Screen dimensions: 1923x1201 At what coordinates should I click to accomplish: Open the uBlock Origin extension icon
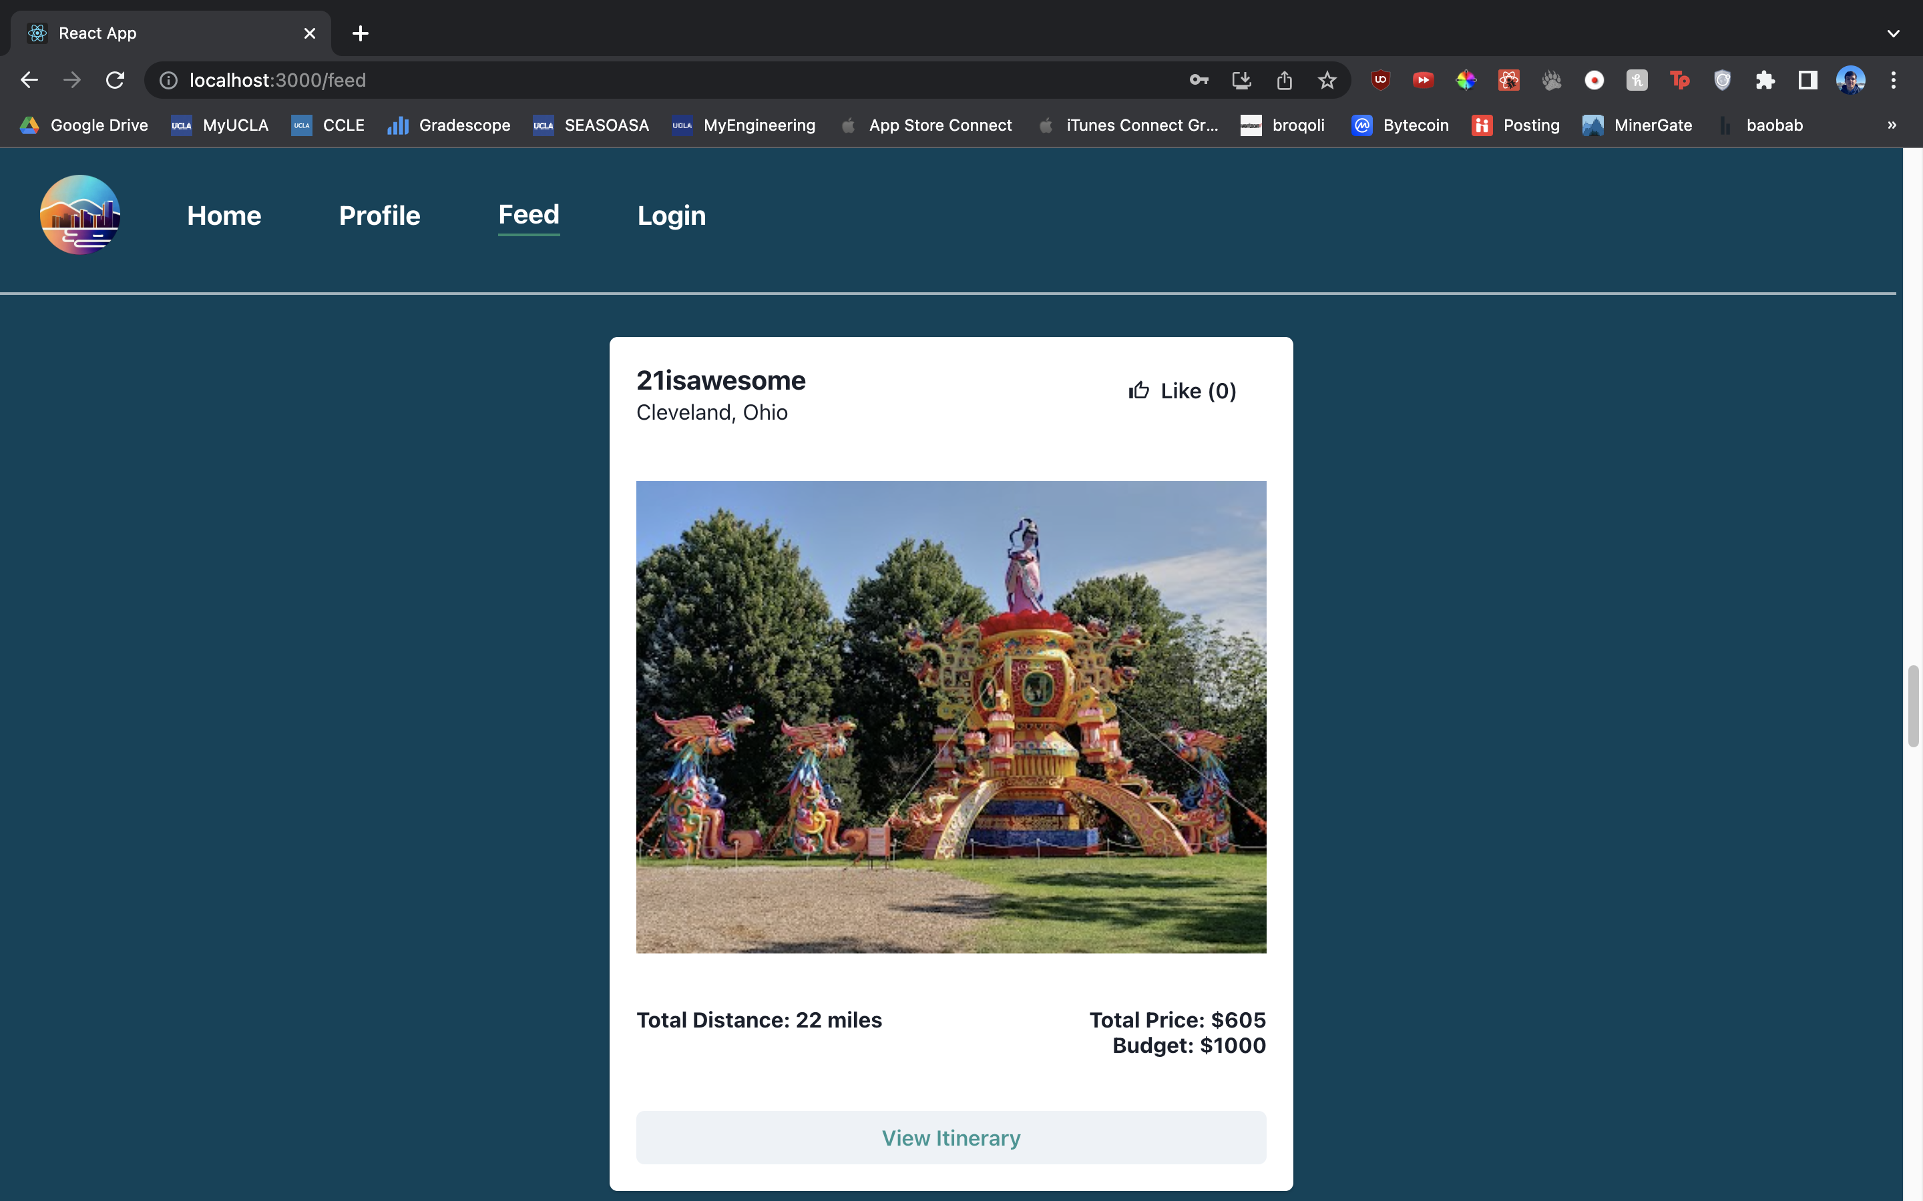(1381, 80)
